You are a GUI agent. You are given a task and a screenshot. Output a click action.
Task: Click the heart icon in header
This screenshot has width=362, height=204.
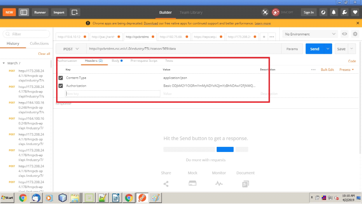[355, 12]
